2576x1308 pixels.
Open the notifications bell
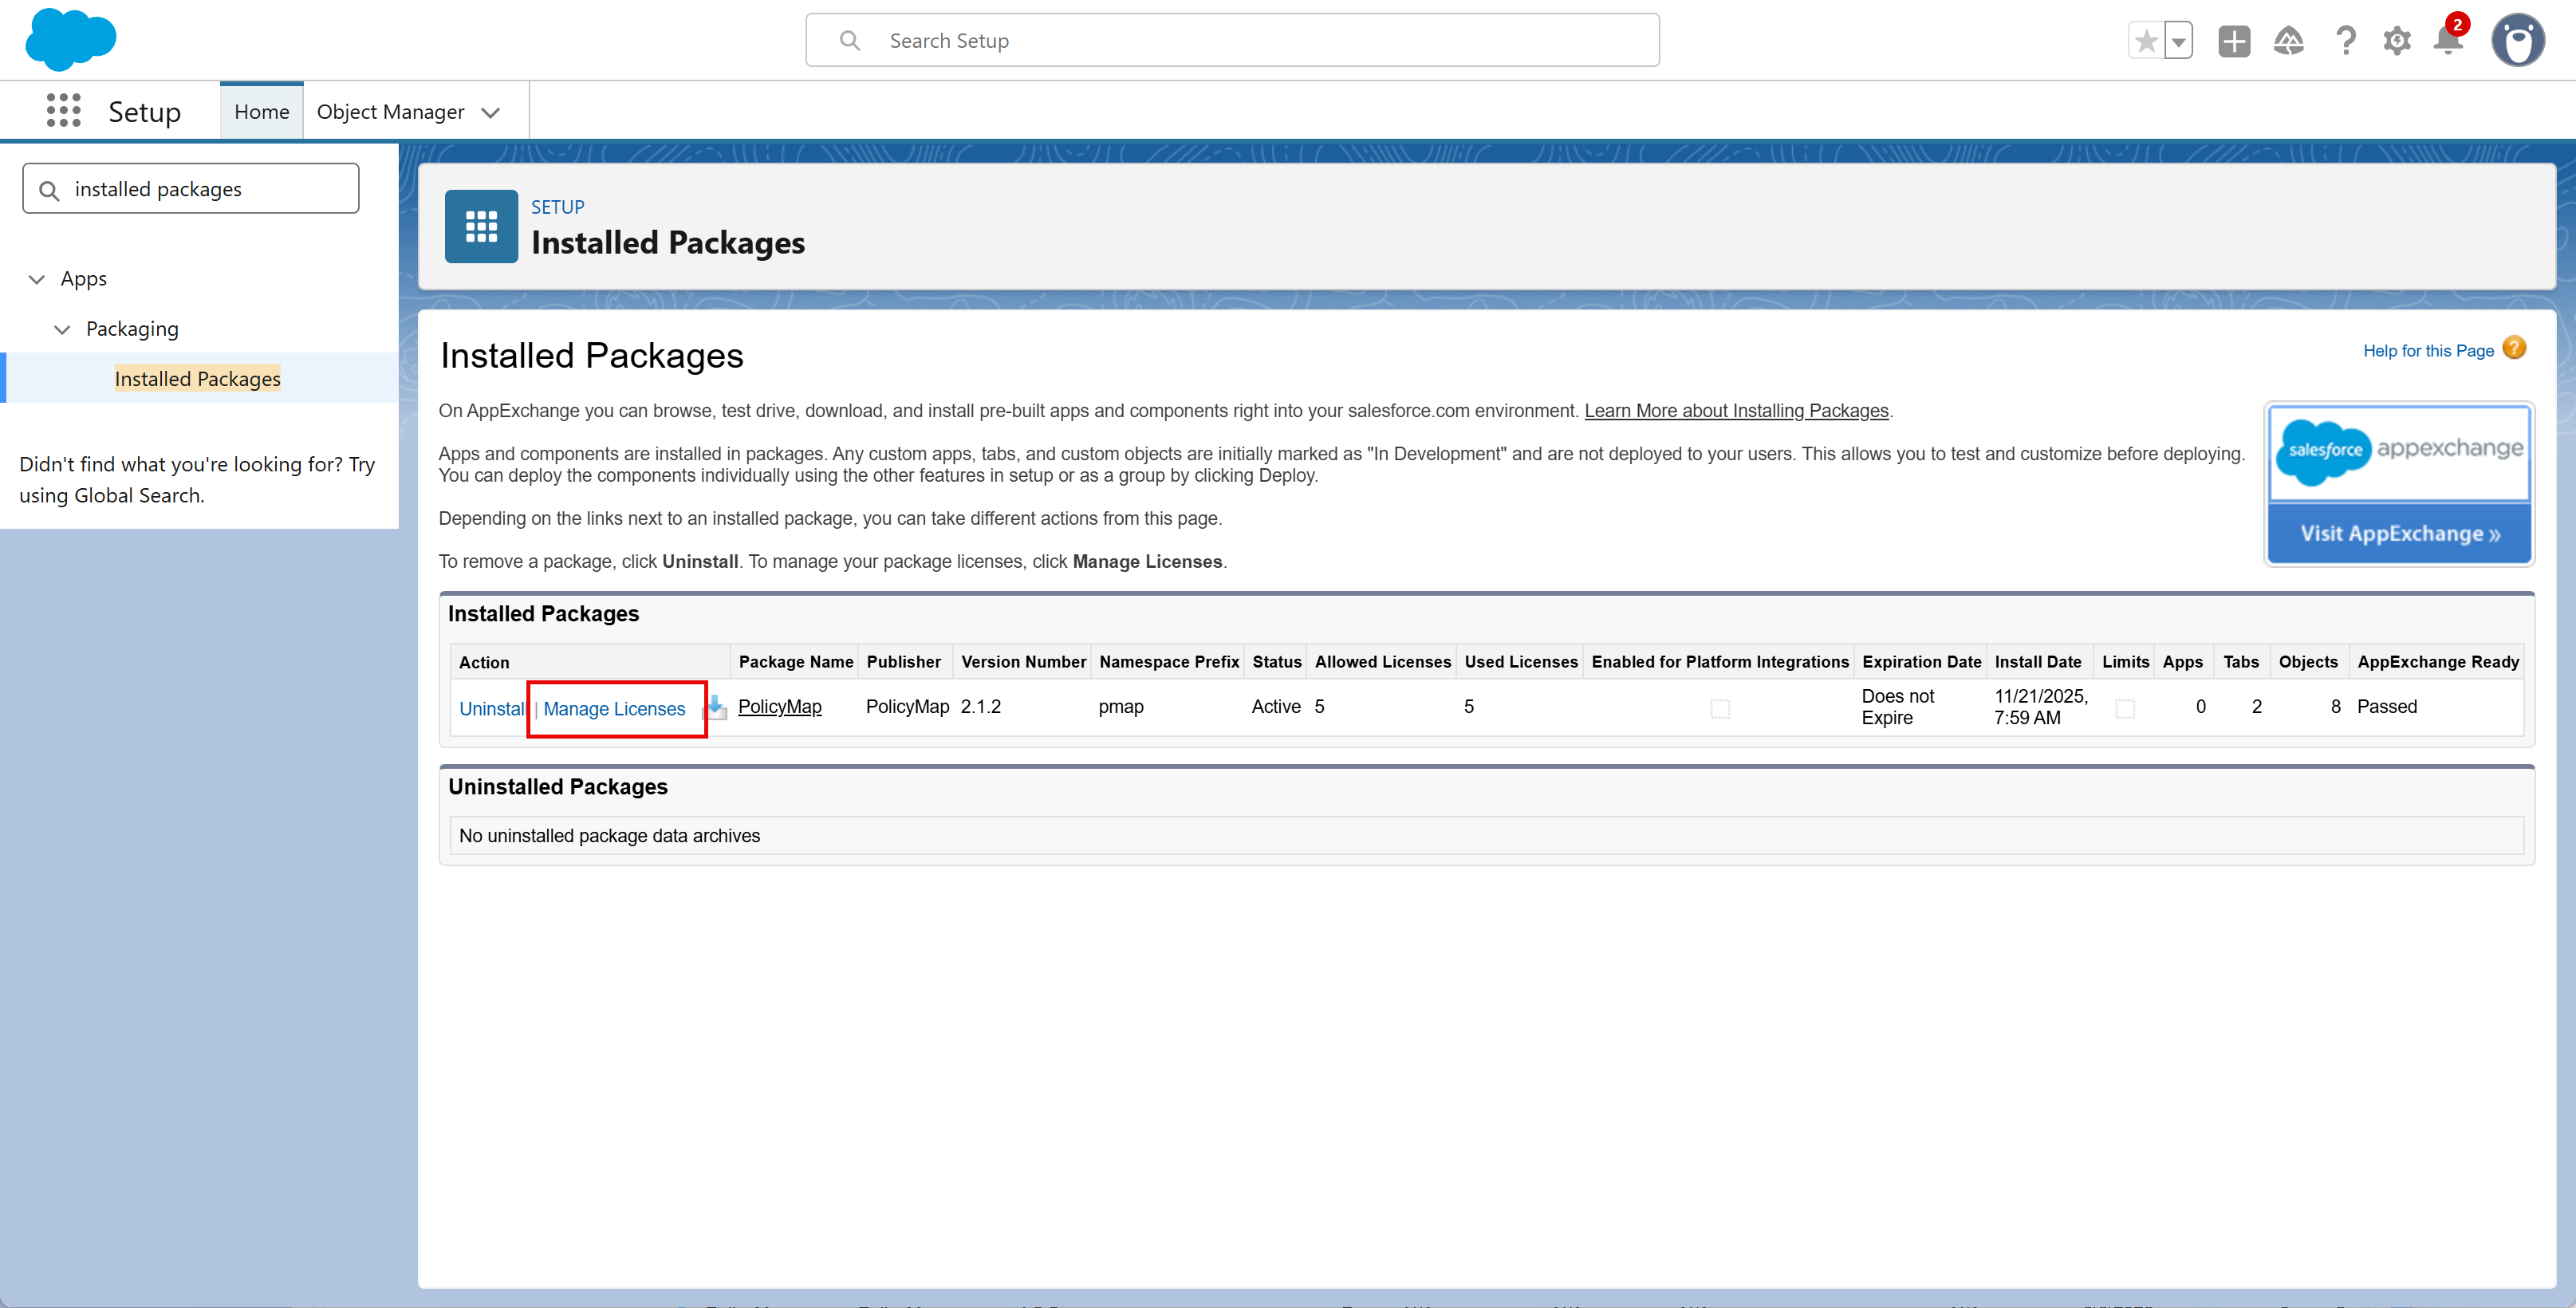(x=2447, y=41)
